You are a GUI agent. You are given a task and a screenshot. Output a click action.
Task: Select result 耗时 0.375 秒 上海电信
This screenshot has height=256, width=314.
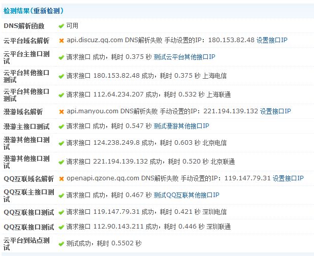coord(193,76)
